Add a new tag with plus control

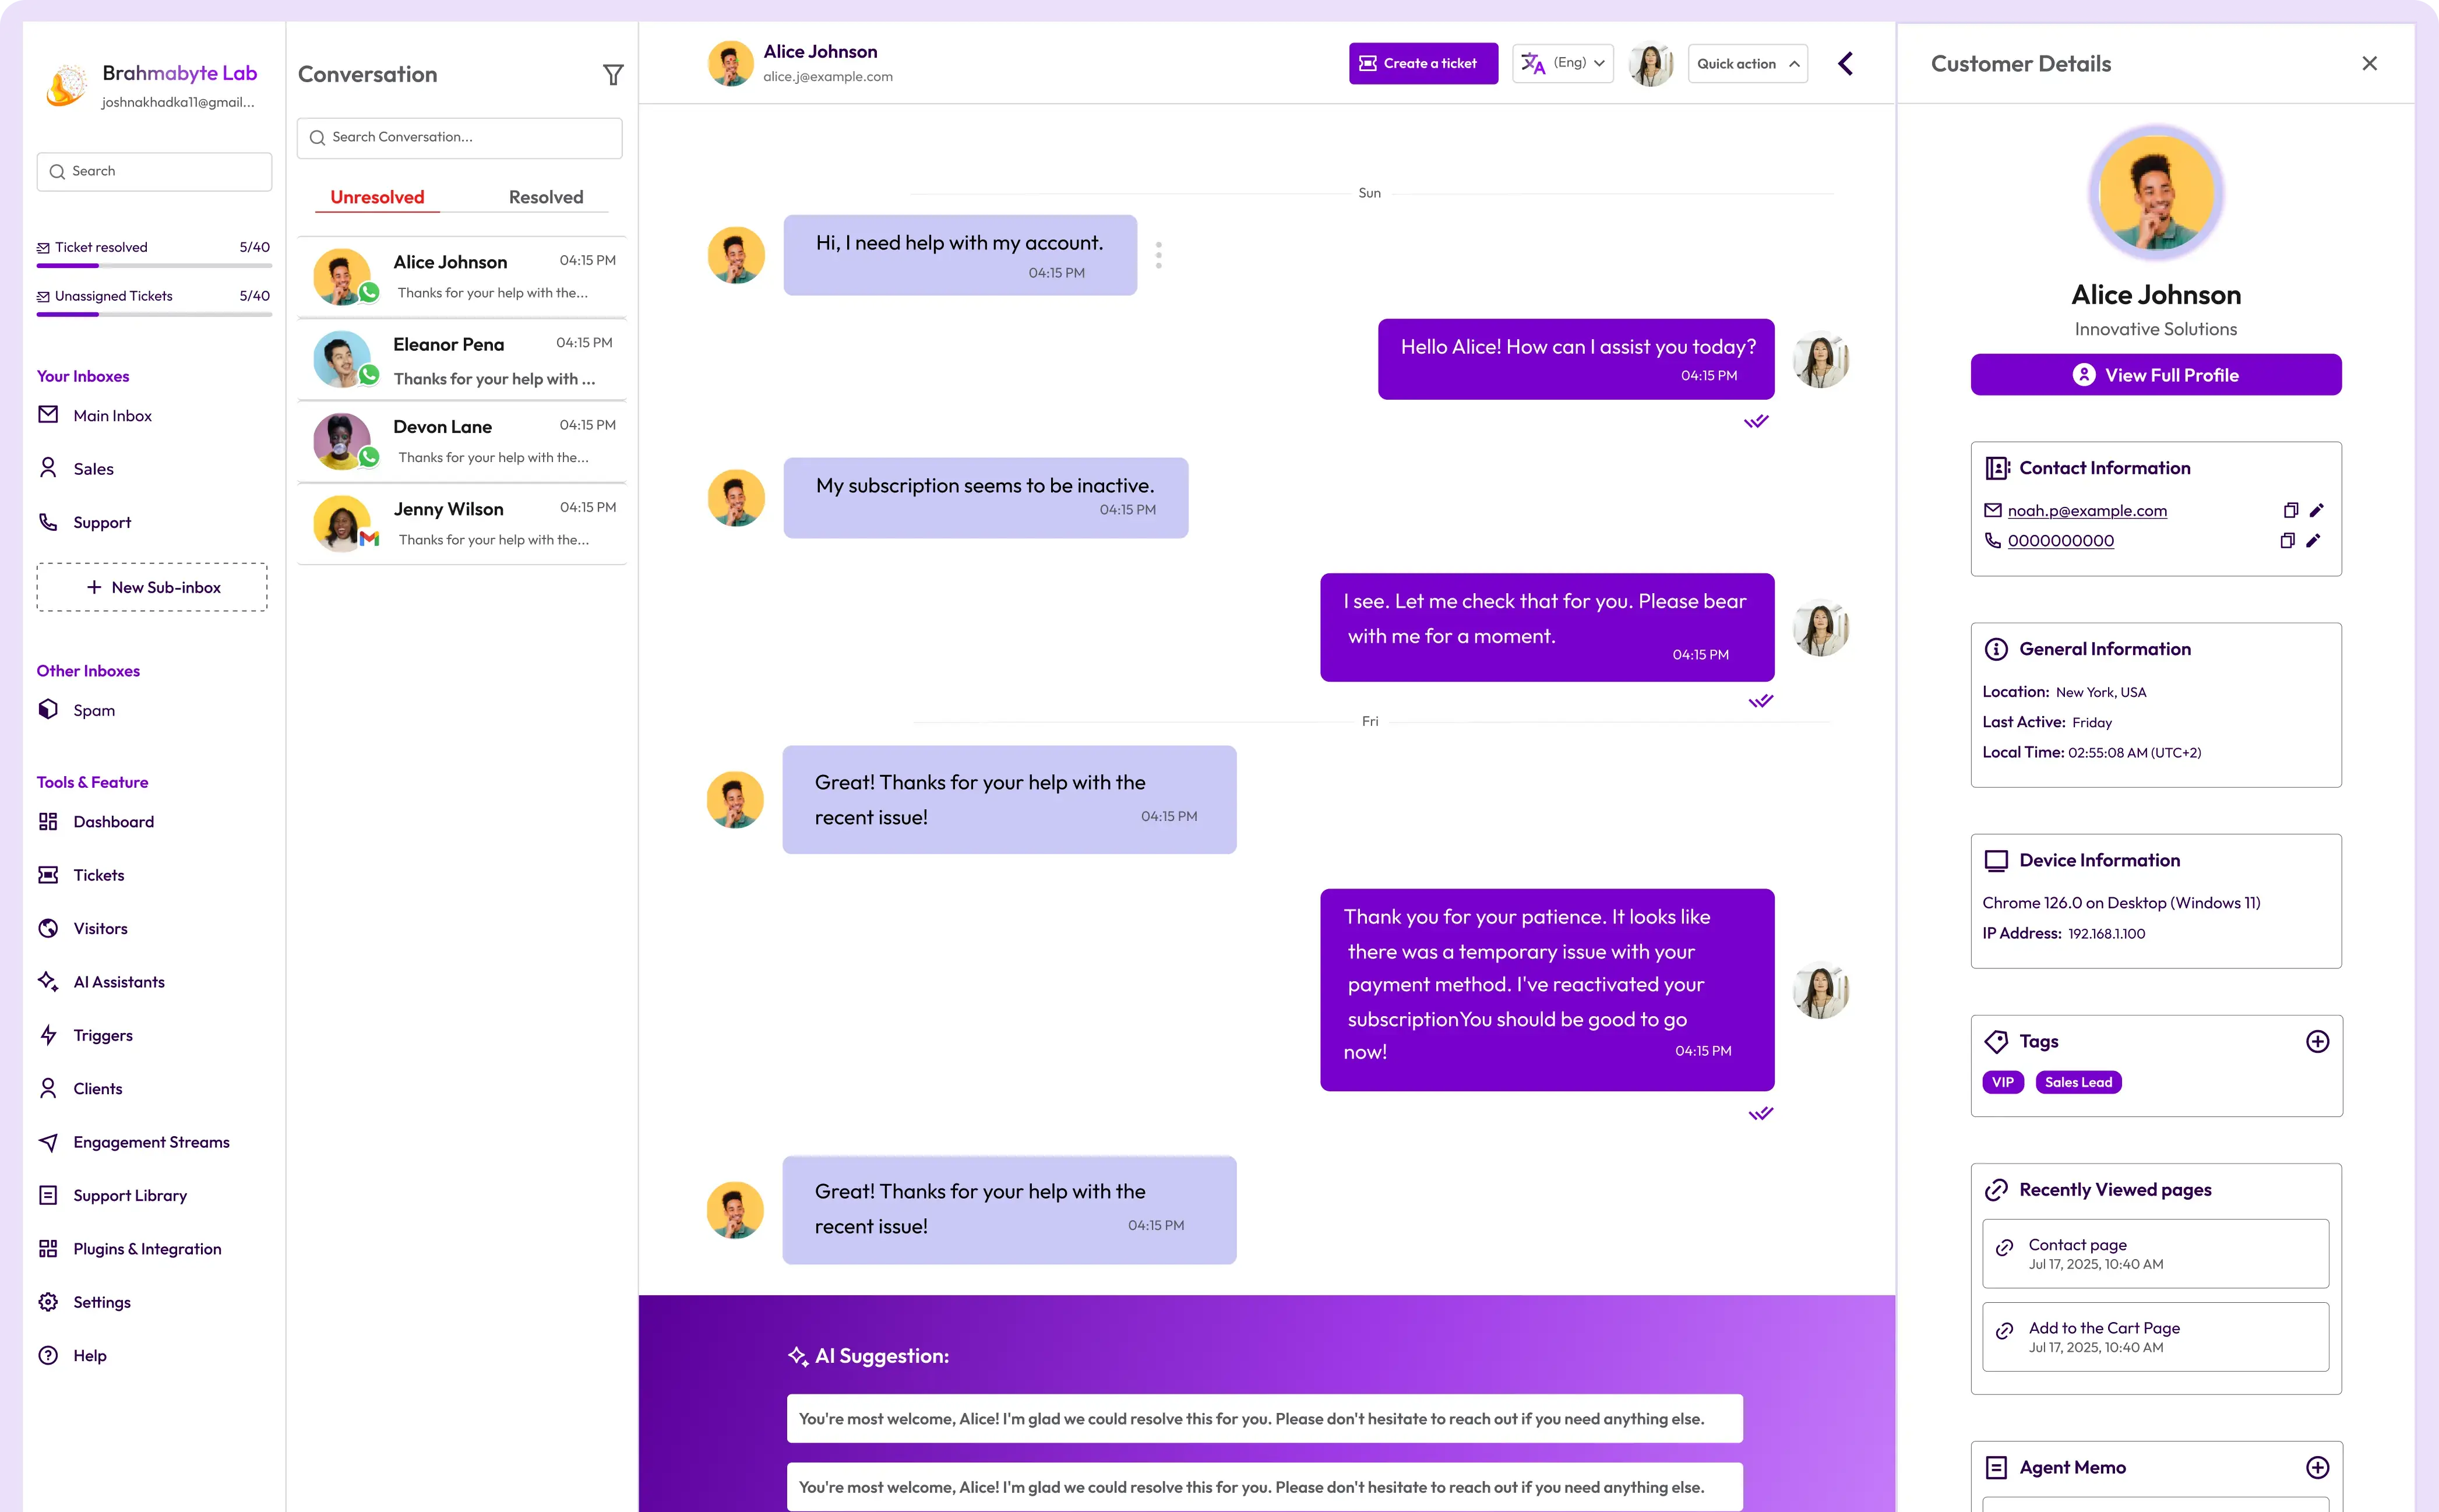pos(2318,1041)
